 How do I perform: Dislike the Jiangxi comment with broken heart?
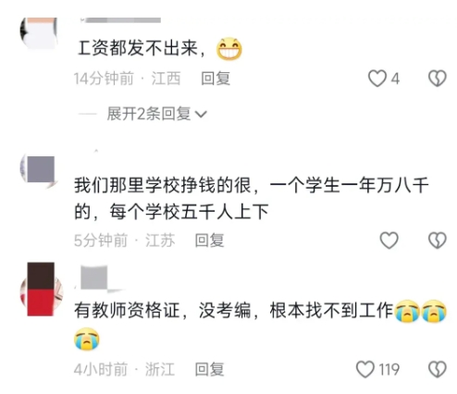(438, 79)
